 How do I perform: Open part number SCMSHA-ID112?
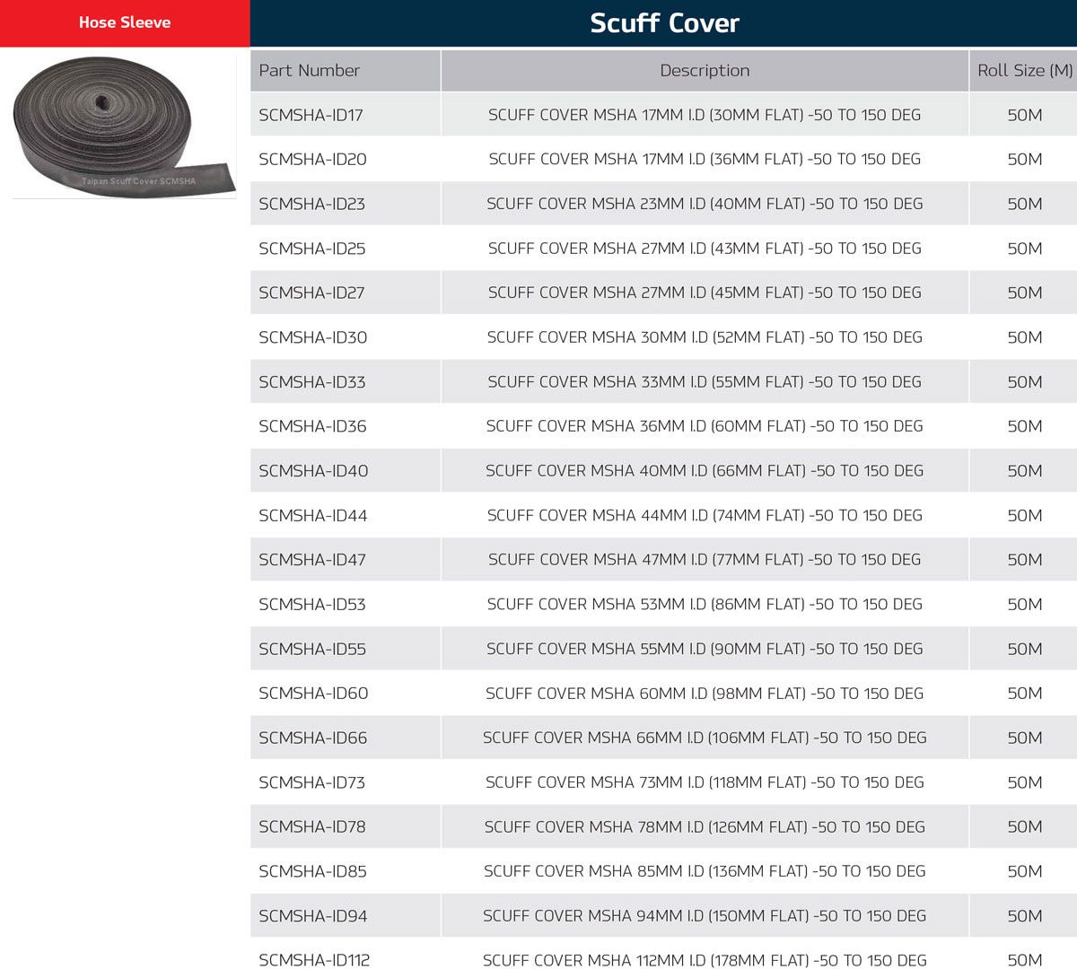click(x=314, y=960)
